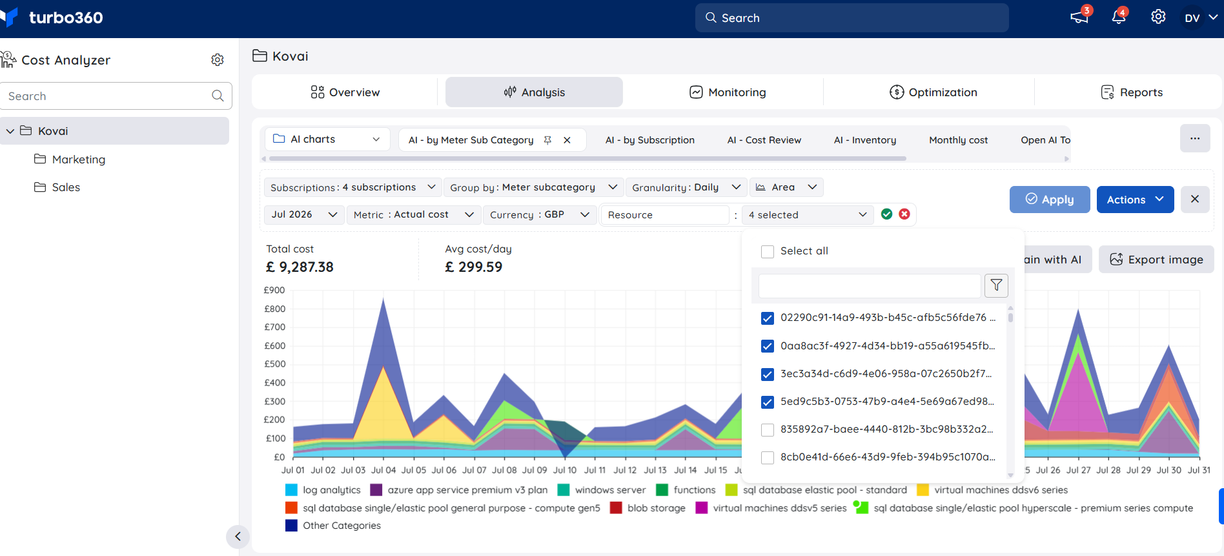The width and height of the screenshot is (1224, 556).
Task: Open Metric Actual cost dropdown
Action: 414,214
